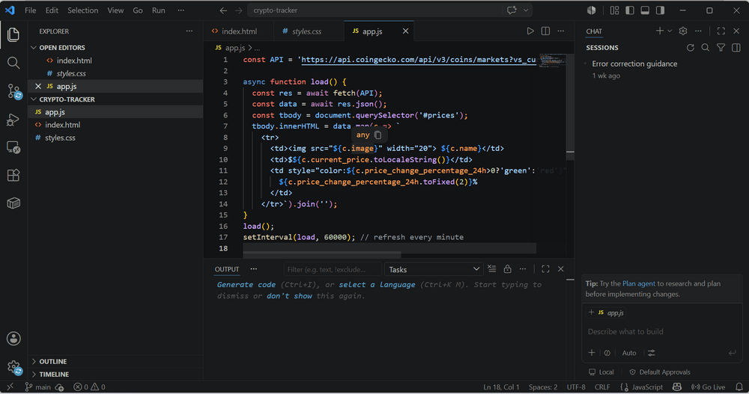Viewport: 749px width, 394px height.
Task: Click the Generate code link
Action: coord(246,285)
